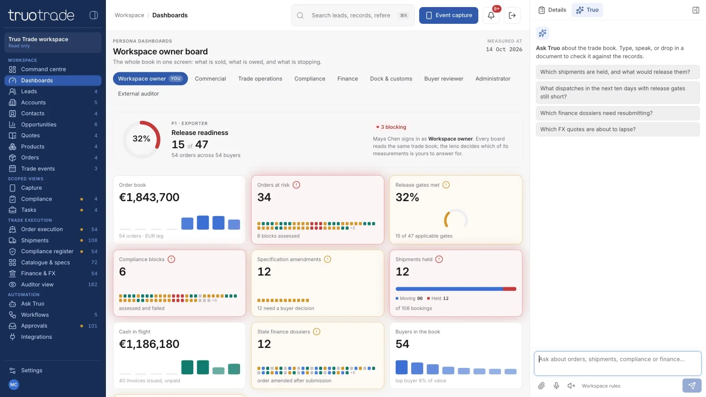Image resolution: width=706 pixels, height=397 pixels.
Task: Open Auditor view in sidebar
Action: 53,285
